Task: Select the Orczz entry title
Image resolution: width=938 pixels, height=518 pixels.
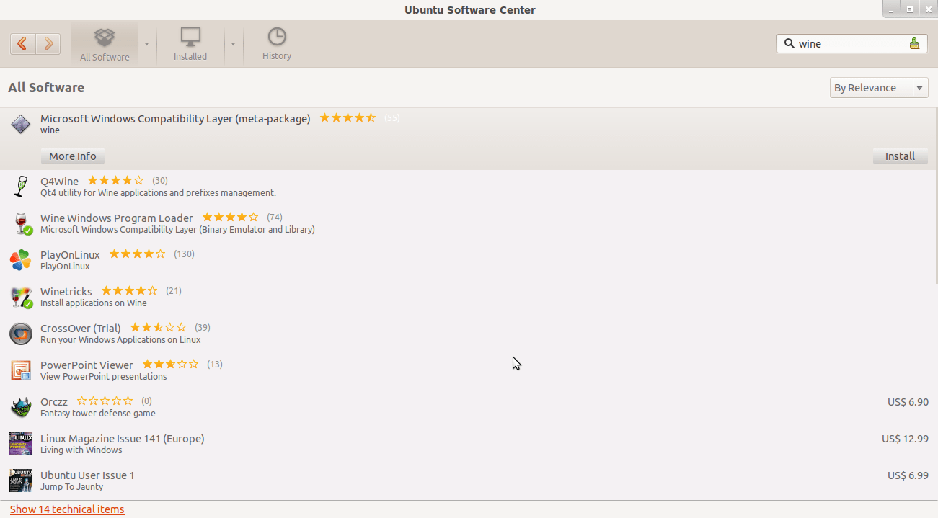Action: [54, 402]
